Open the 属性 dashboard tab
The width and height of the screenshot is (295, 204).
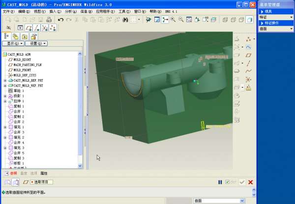click(44, 174)
